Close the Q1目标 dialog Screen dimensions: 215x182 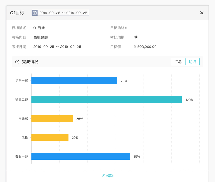[202, 13]
